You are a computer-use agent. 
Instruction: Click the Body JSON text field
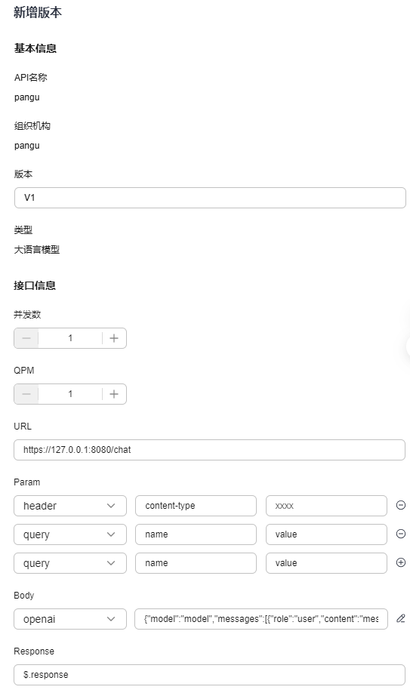tap(261, 619)
